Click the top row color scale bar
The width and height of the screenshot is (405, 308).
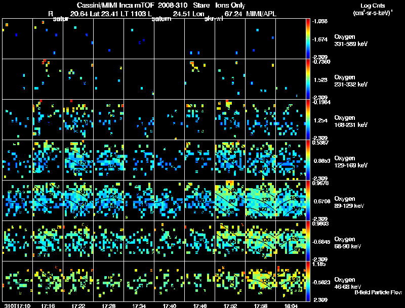coord(308,38)
